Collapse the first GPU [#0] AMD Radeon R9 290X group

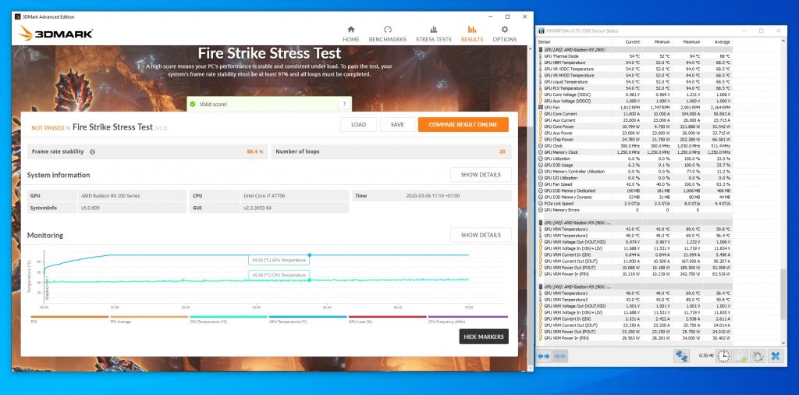[x=635, y=50]
